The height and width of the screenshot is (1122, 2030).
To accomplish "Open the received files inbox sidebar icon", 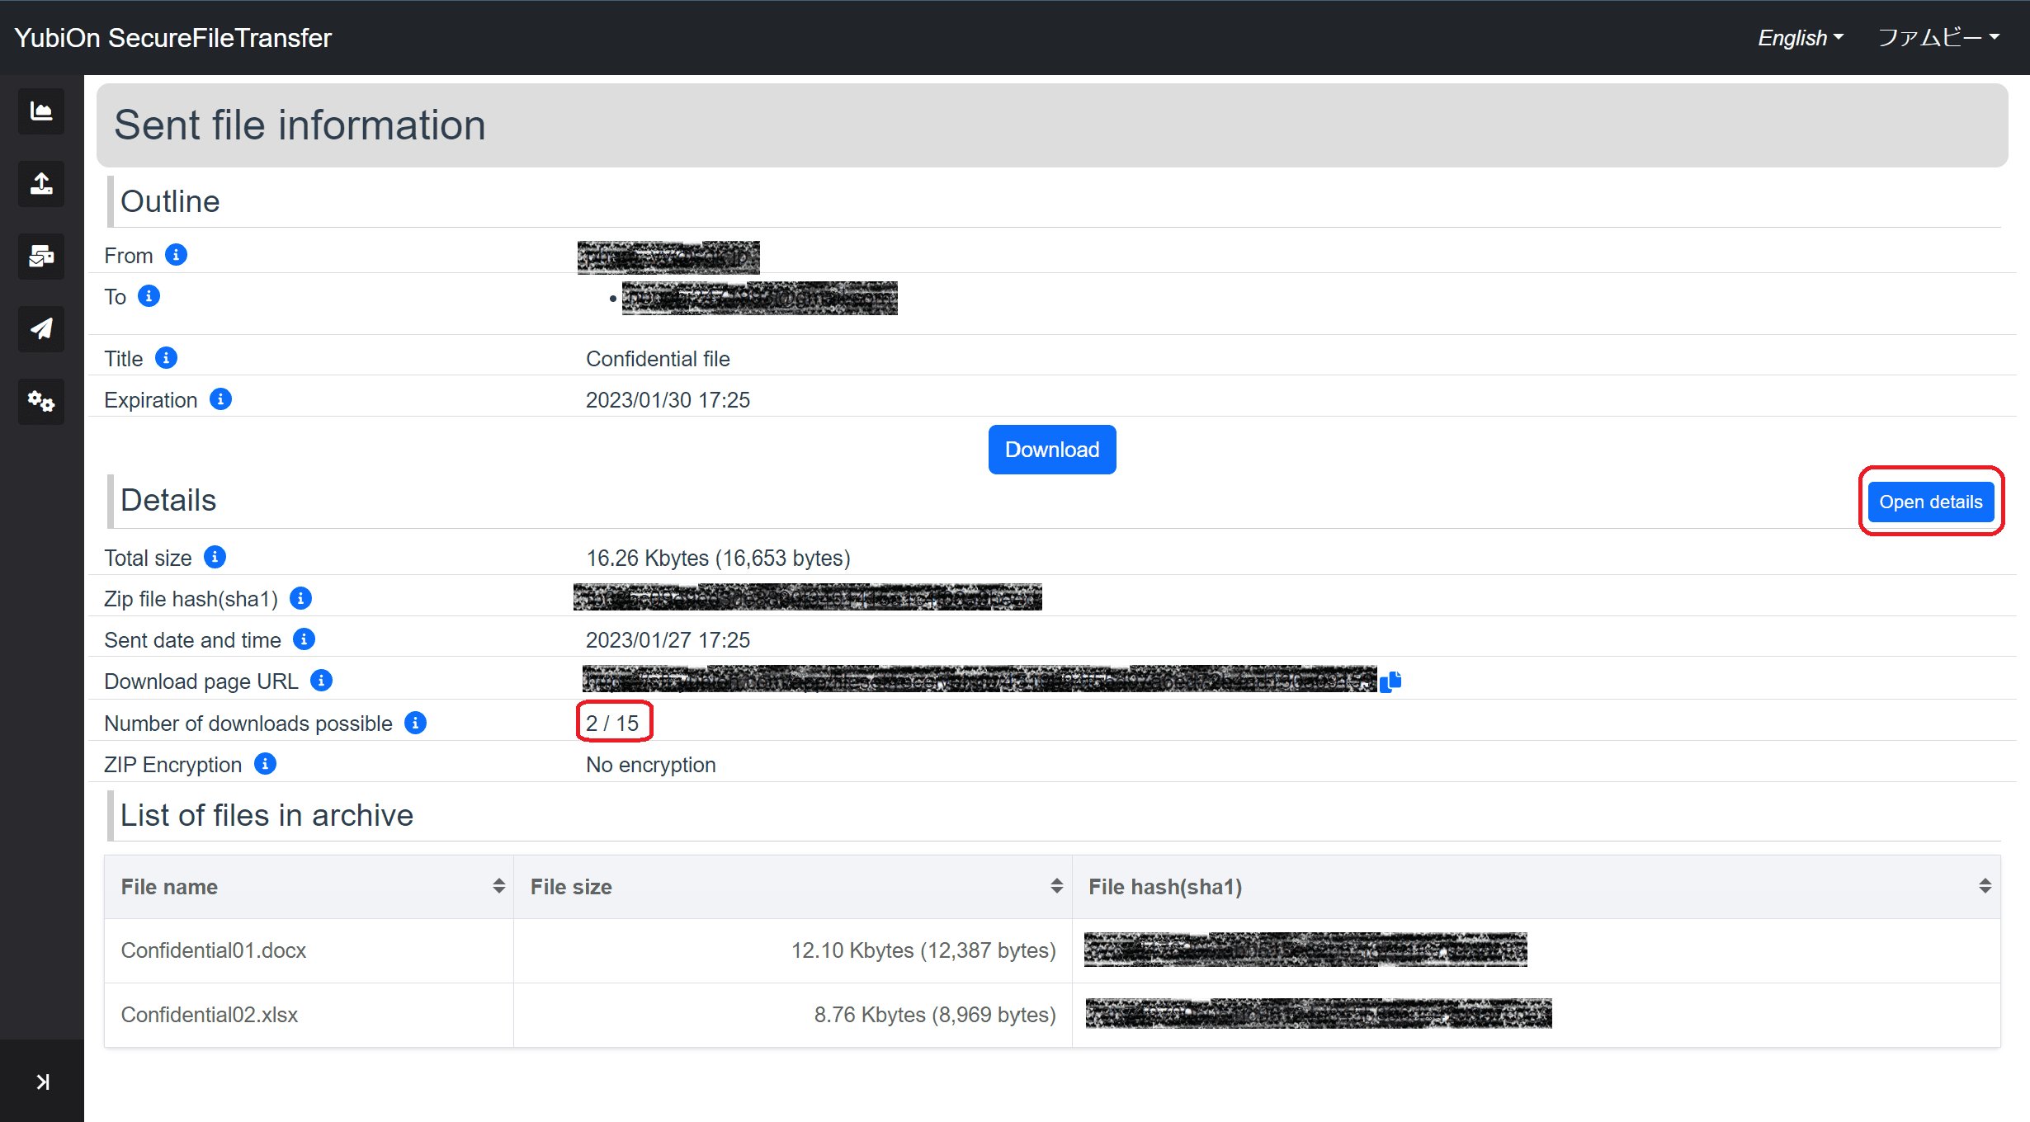I will (41, 256).
